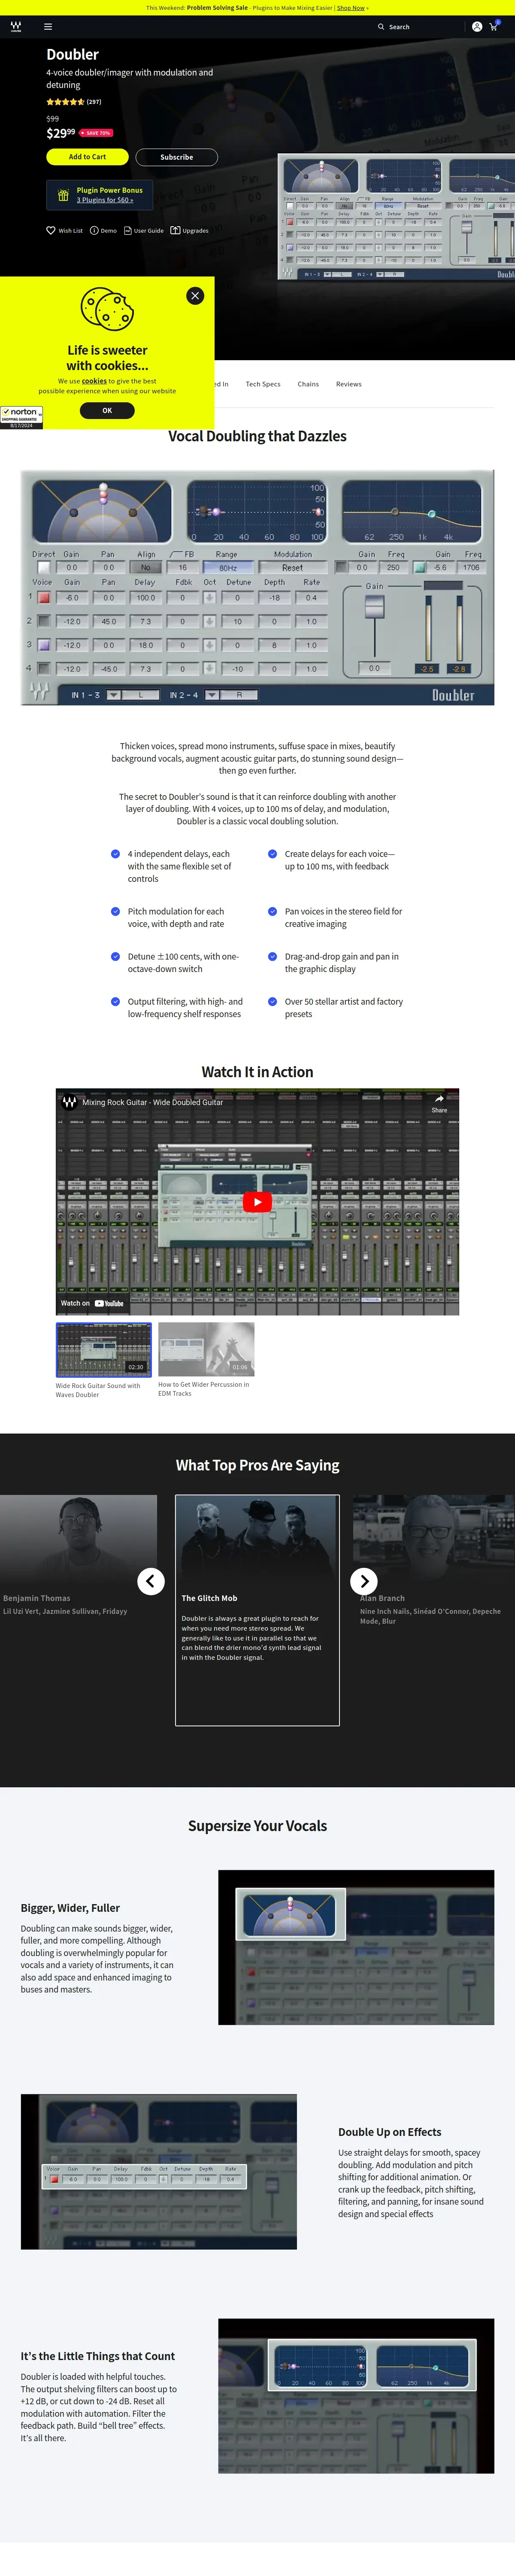Click the SAVE 70% badge
The height and width of the screenshot is (2576, 515).
(x=96, y=133)
